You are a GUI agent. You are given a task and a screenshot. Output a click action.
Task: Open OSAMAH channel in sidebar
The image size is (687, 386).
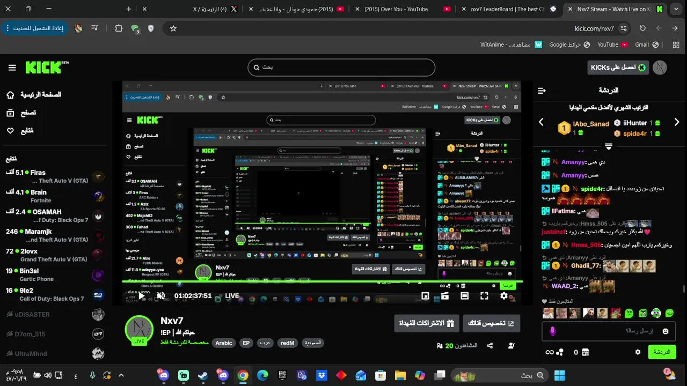[54, 216]
